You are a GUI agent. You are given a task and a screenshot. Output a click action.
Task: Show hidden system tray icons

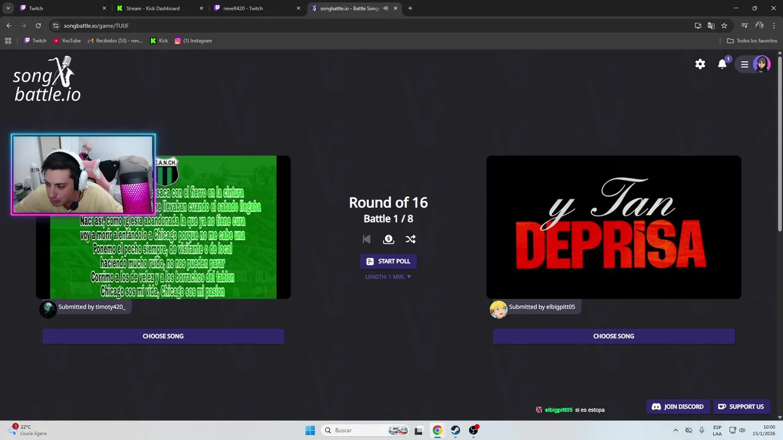pos(675,430)
